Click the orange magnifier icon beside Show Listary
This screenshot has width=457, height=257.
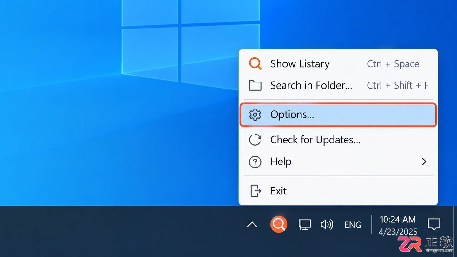(255, 63)
